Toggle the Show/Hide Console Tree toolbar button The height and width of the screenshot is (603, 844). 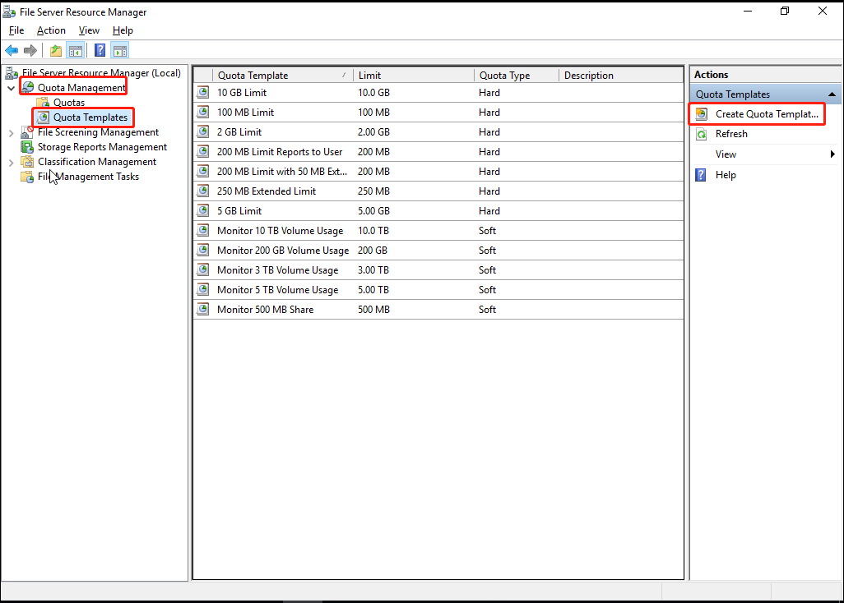pyautogui.click(x=75, y=51)
